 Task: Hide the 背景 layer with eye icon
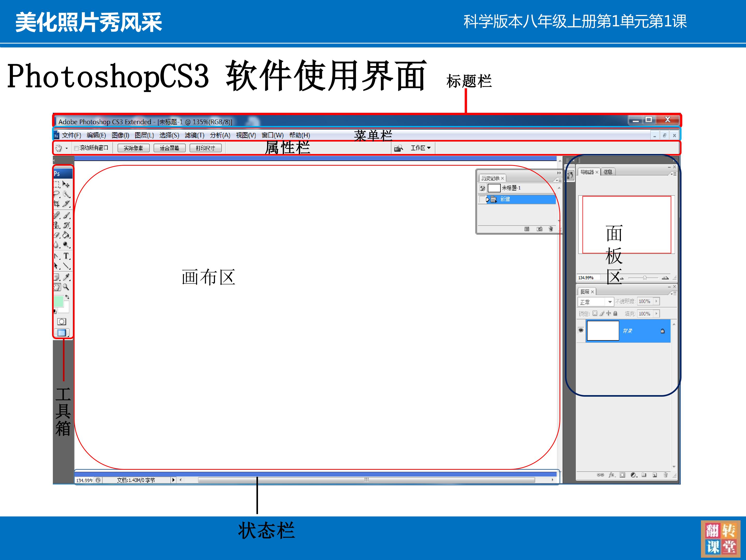(x=581, y=330)
